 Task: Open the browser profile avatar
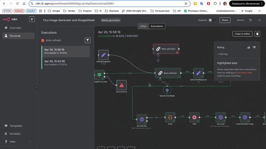tap(225, 4)
